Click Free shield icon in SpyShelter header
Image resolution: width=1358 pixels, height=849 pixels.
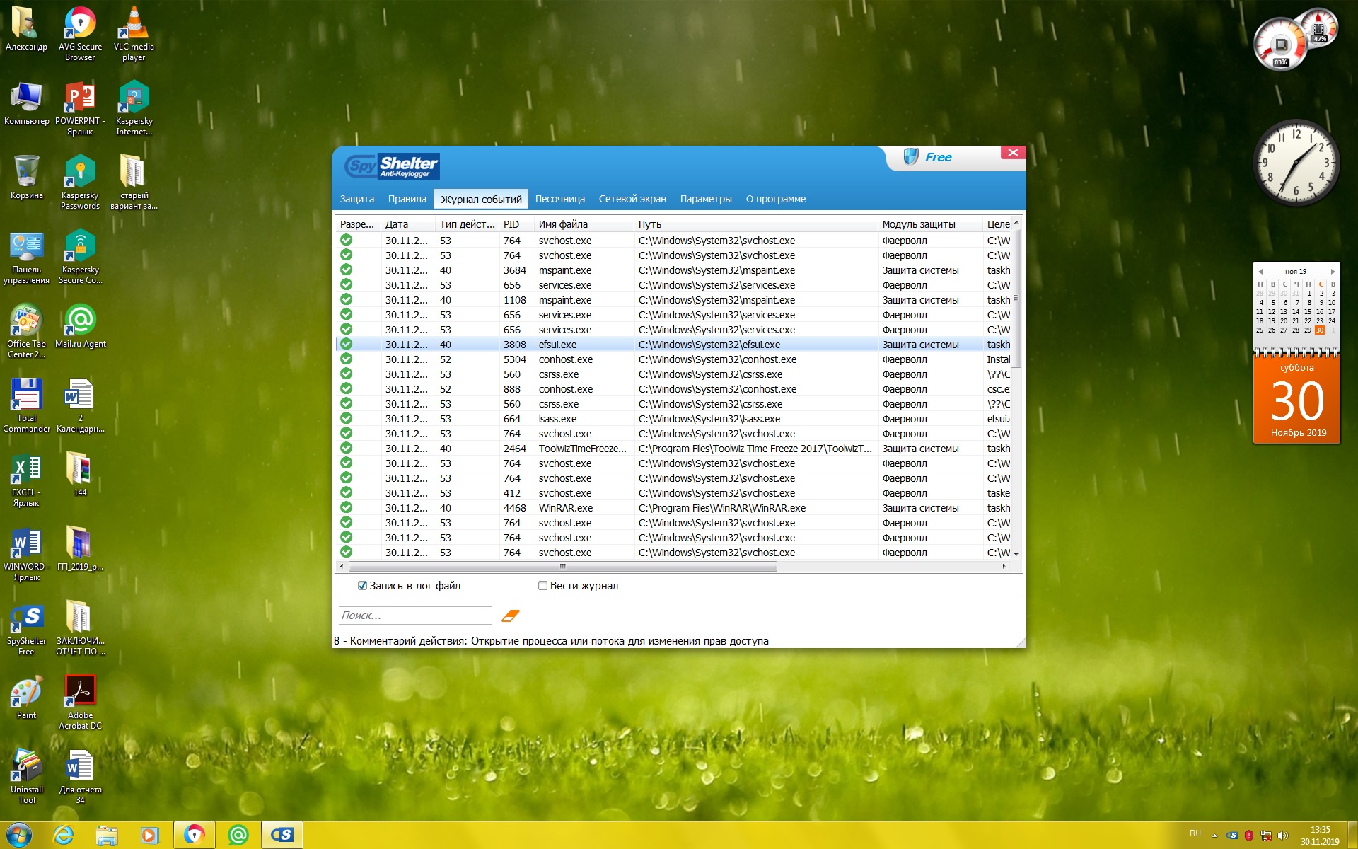pos(911,157)
